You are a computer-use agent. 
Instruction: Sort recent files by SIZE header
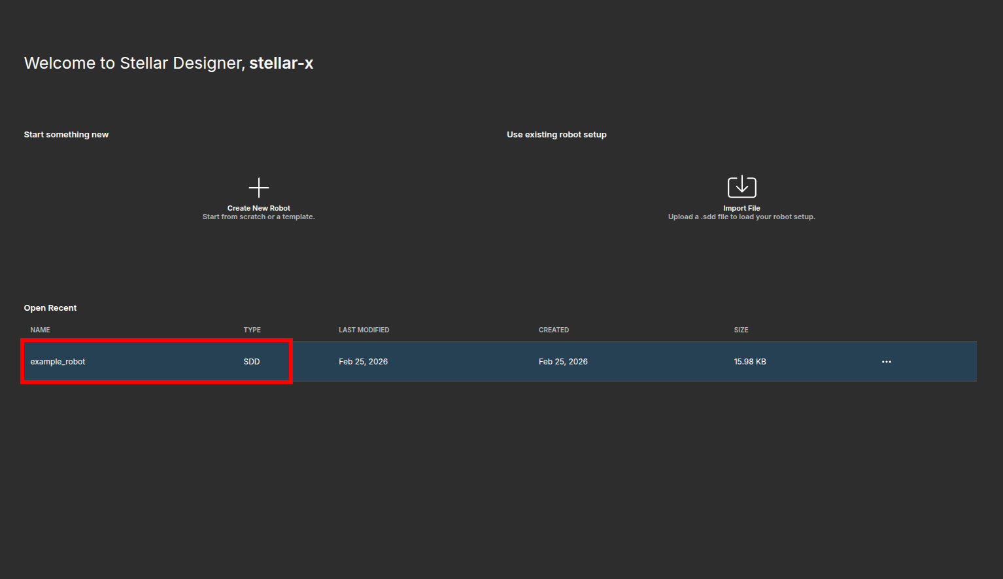pyautogui.click(x=741, y=330)
